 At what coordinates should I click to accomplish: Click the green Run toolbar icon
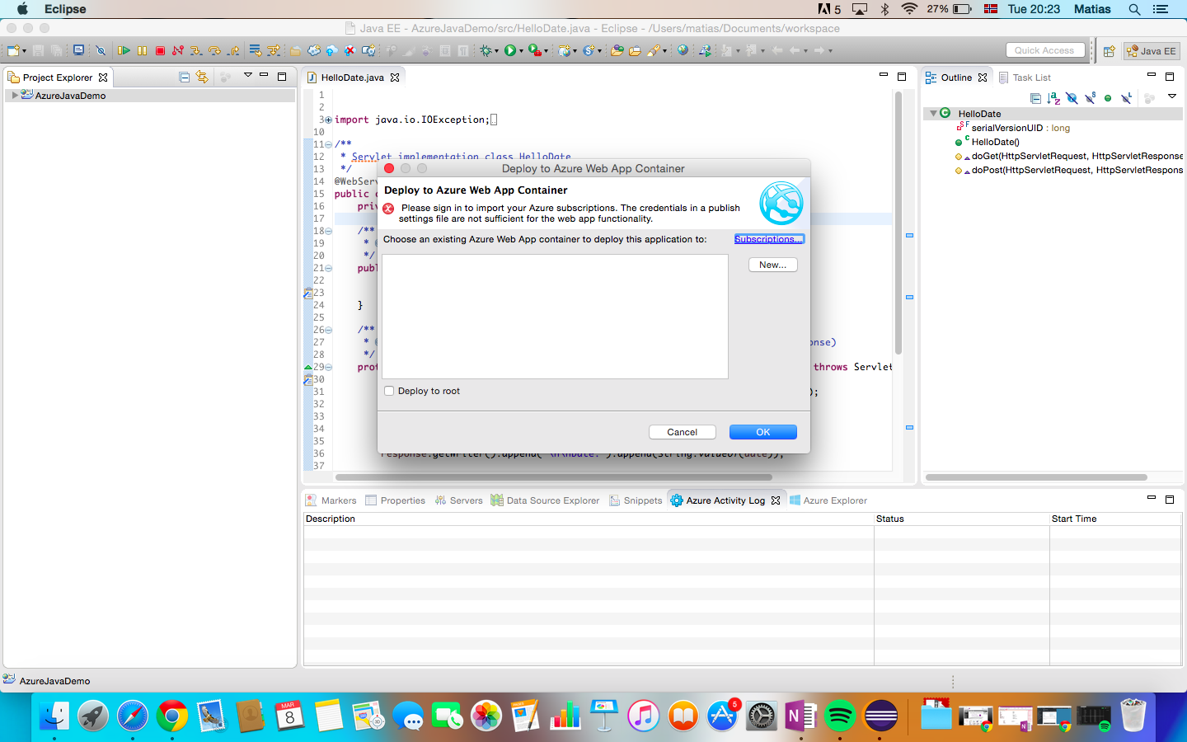coord(510,50)
